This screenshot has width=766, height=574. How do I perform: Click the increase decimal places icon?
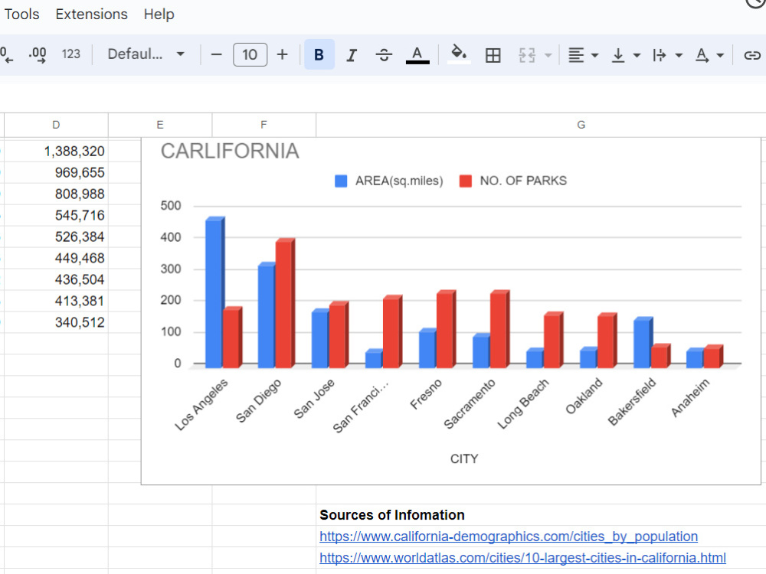coord(38,54)
